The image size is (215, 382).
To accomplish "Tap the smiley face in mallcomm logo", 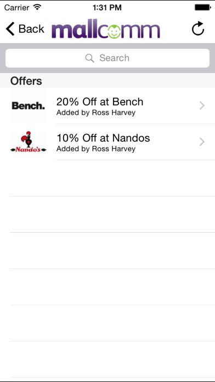I will pos(114,32).
